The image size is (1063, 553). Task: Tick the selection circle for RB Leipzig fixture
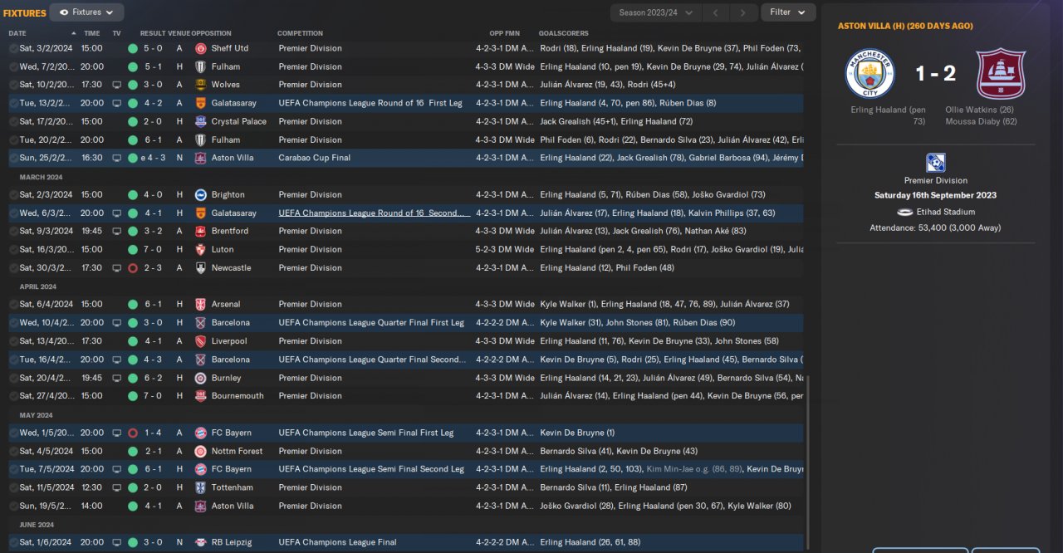click(x=13, y=542)
